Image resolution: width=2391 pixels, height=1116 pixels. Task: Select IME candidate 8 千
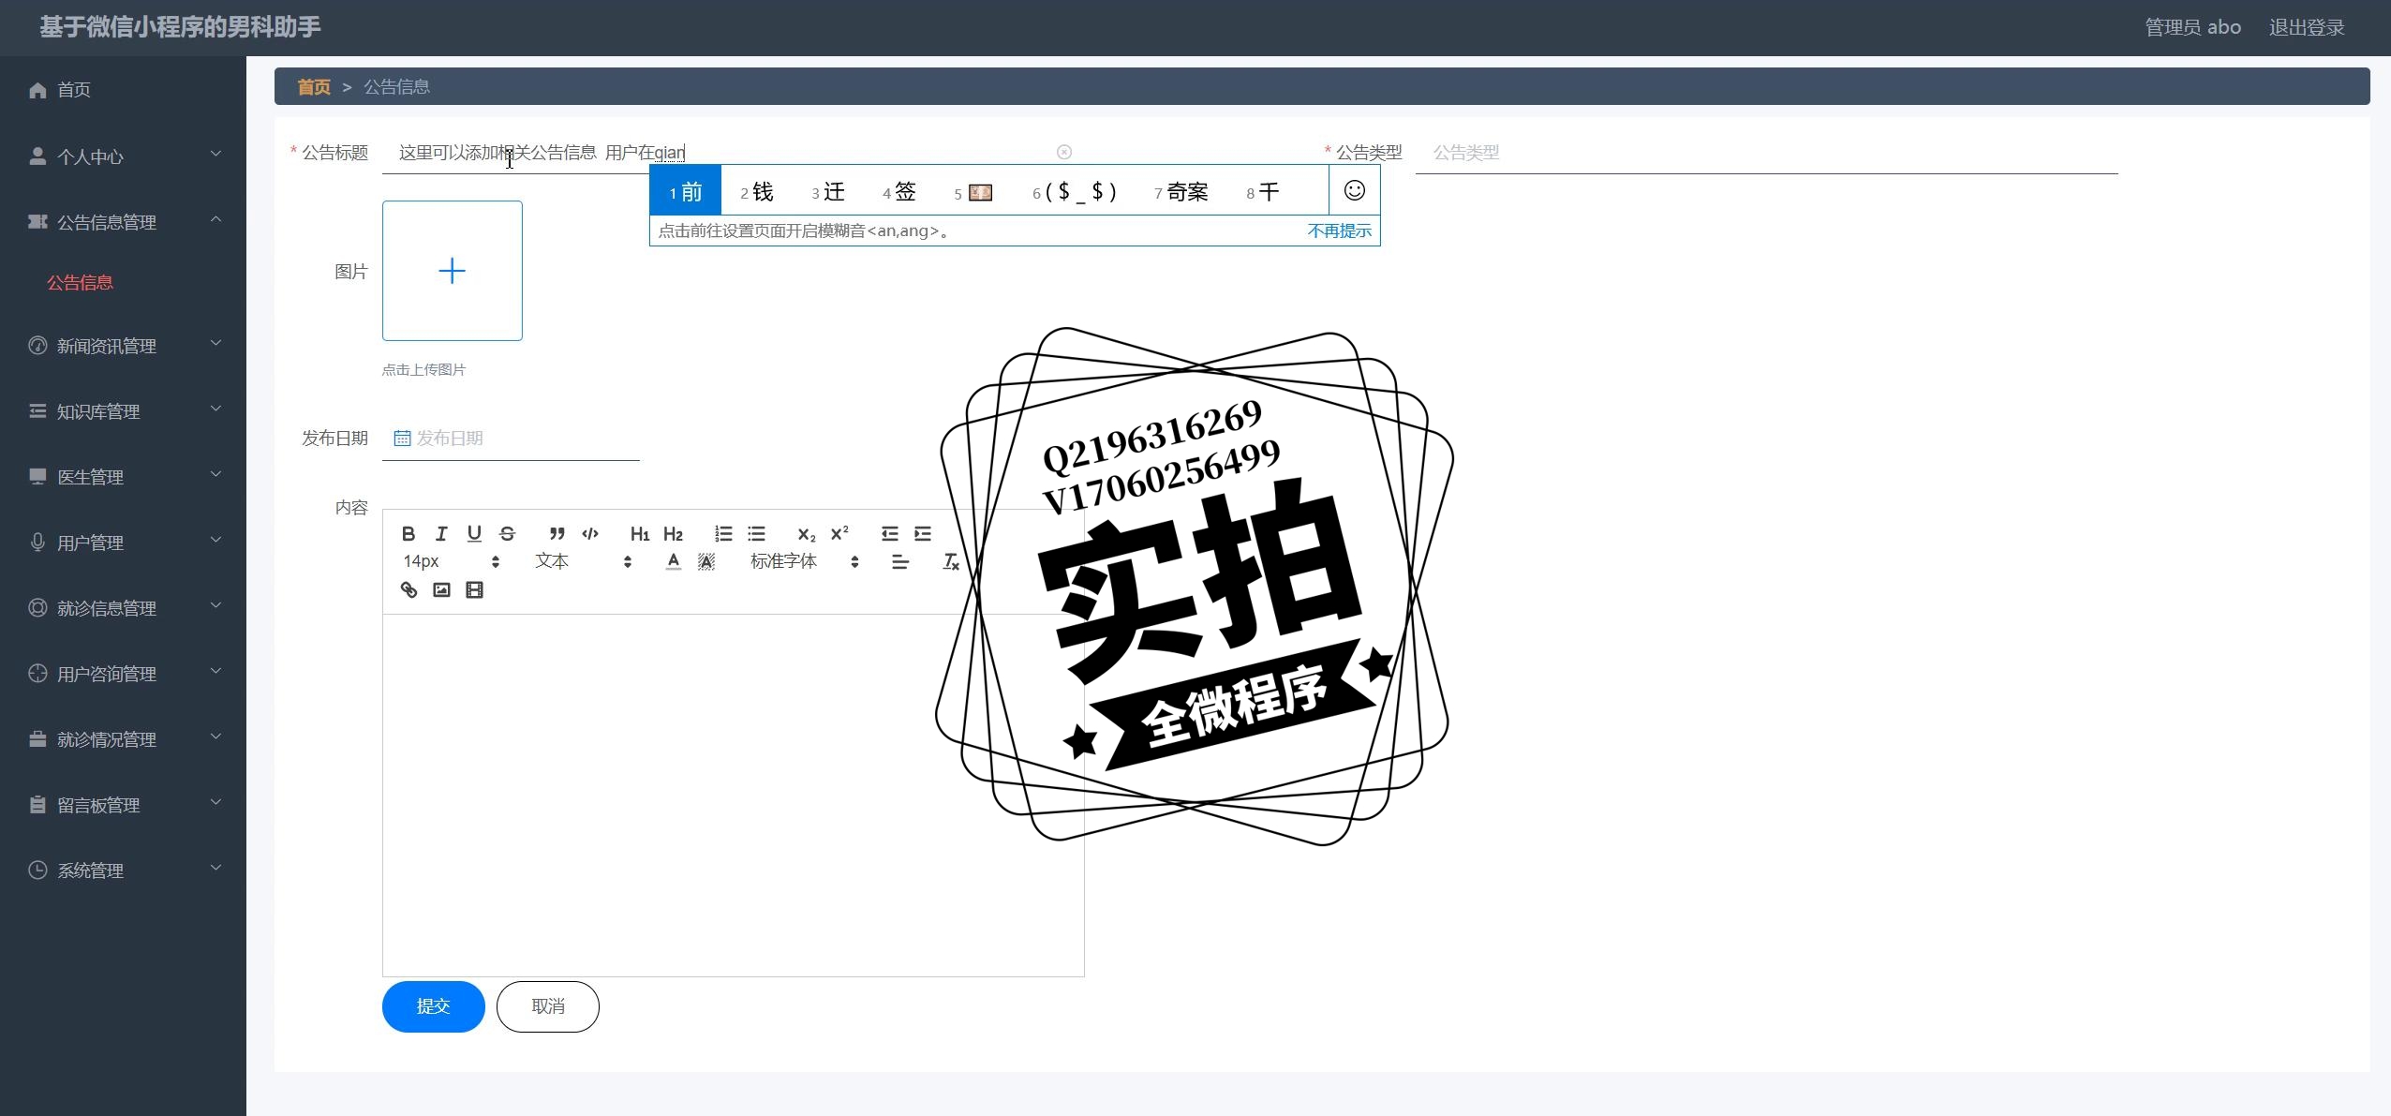1263,192
